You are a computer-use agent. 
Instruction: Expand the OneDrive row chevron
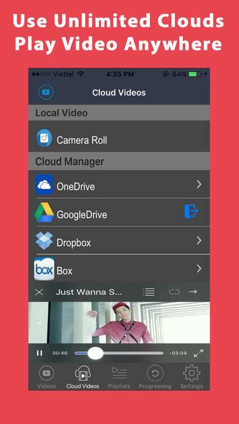[x=199, y=185]
